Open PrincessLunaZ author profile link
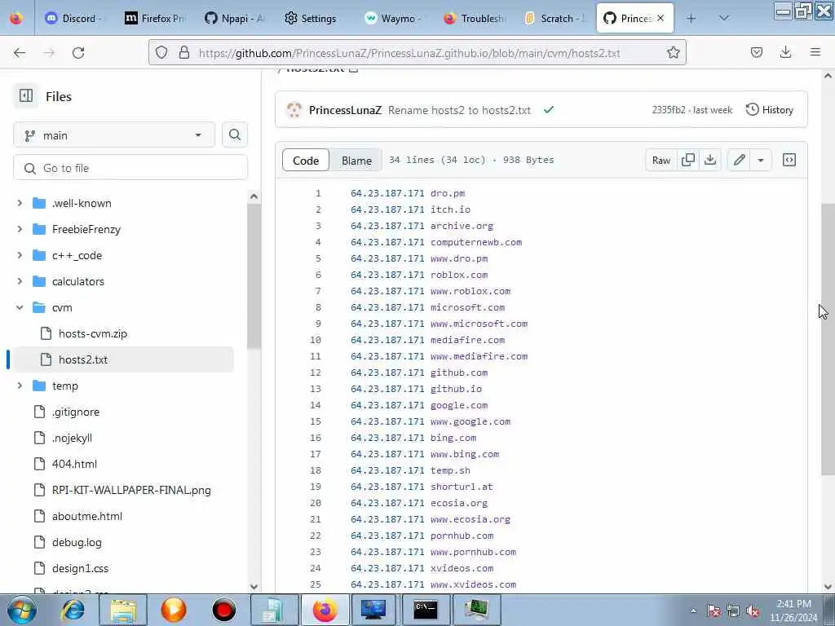The height and width of the screenshot is (626, 835). (345, 110)
